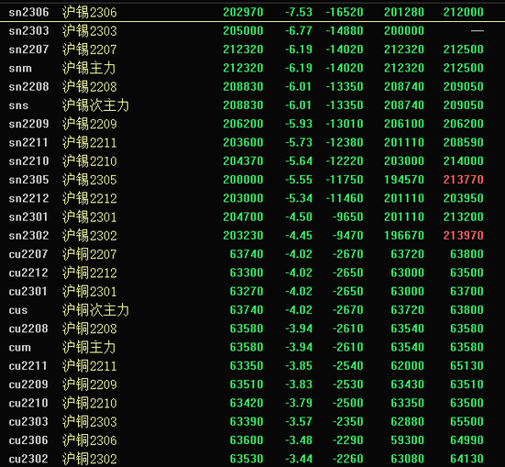Click the 65500 value in cu2303 row
505x467 pixels.
(x=466, y=422)
